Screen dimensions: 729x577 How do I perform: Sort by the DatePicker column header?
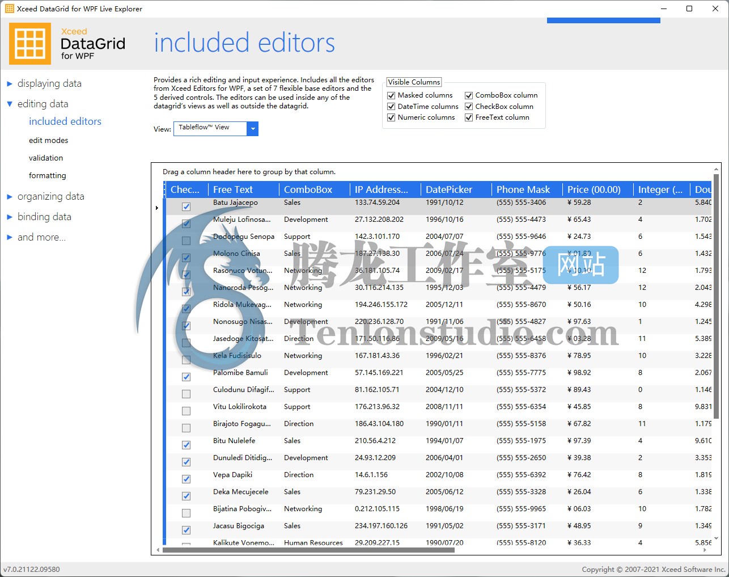[x=456, y=189]
